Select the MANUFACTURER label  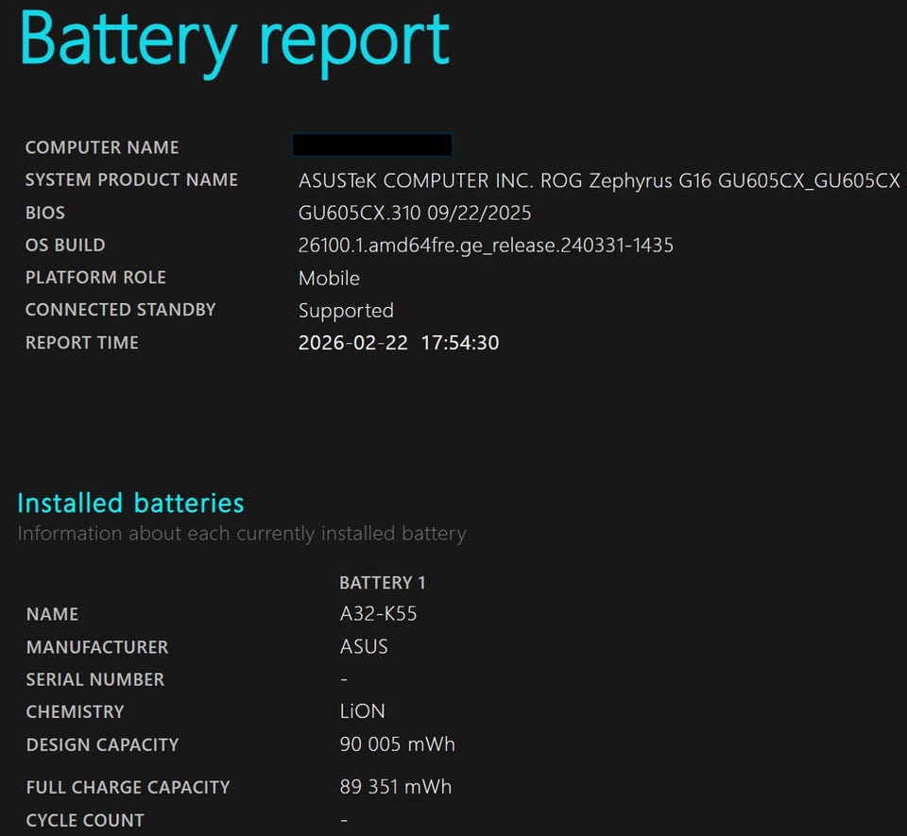(97, 647)
